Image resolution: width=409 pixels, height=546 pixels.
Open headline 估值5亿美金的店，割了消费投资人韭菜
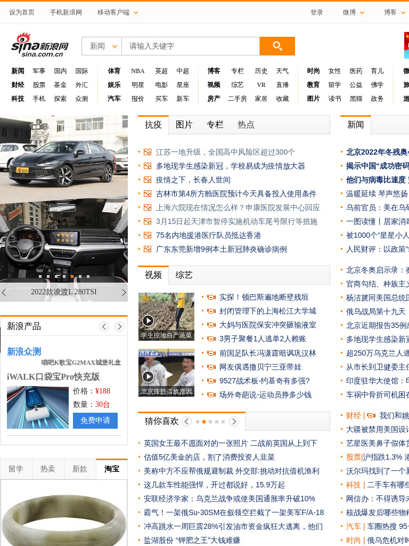[x=209, y=457]
